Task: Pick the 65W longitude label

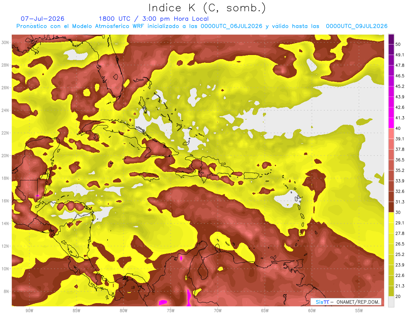Action: (265, 311)
